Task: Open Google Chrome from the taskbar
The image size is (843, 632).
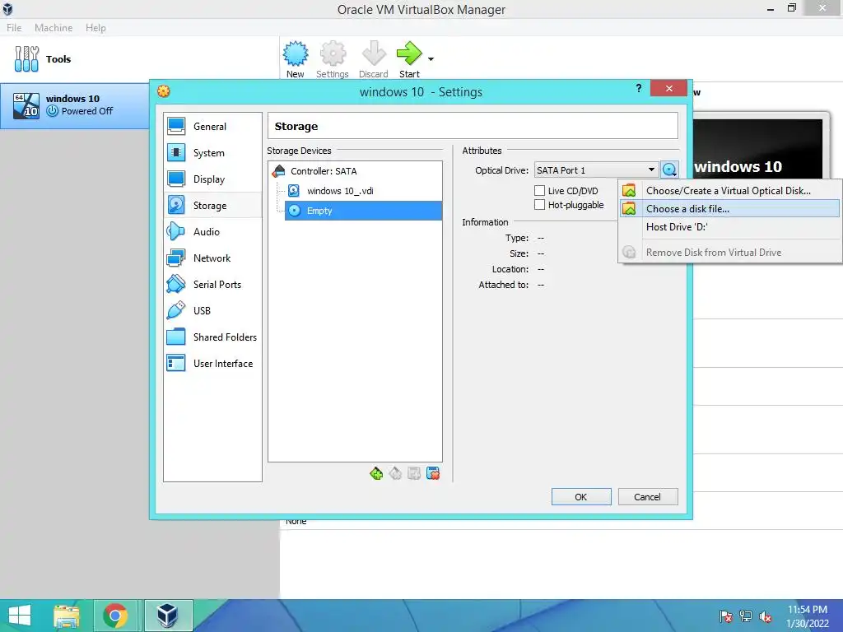Action: tap(115, 616)
